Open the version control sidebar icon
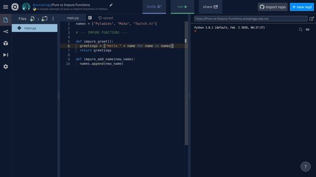 [5, 31]
